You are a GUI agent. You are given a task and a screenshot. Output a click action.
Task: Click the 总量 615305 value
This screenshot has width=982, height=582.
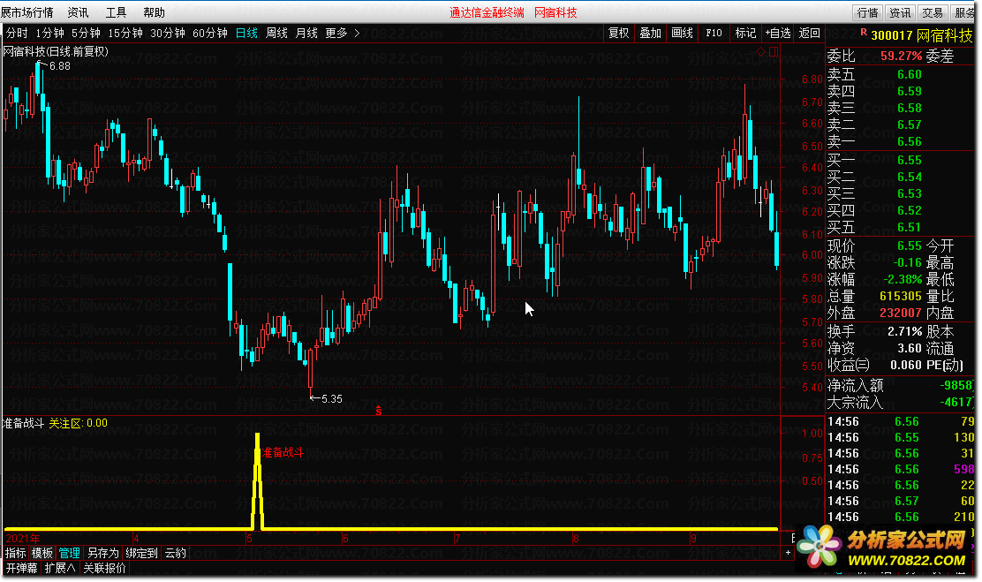tap(901, 297)
